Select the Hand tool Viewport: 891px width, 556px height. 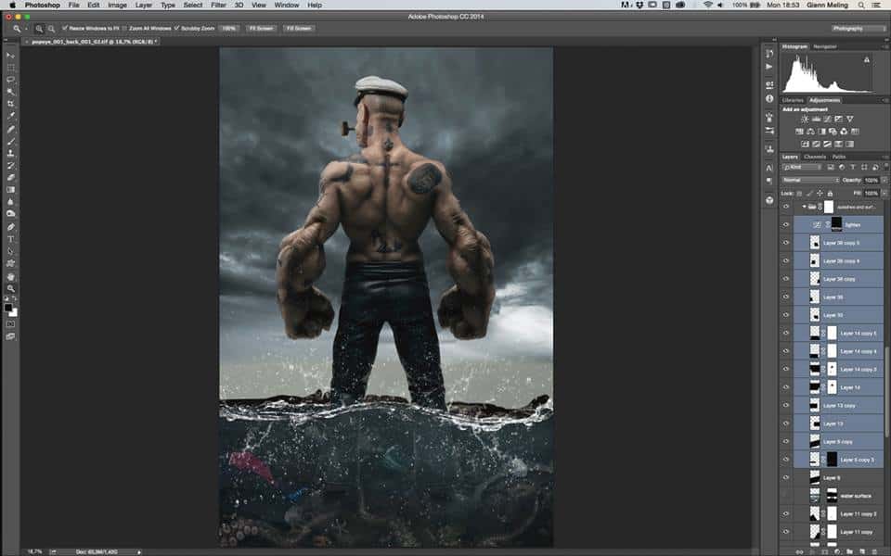coord(10,276)
